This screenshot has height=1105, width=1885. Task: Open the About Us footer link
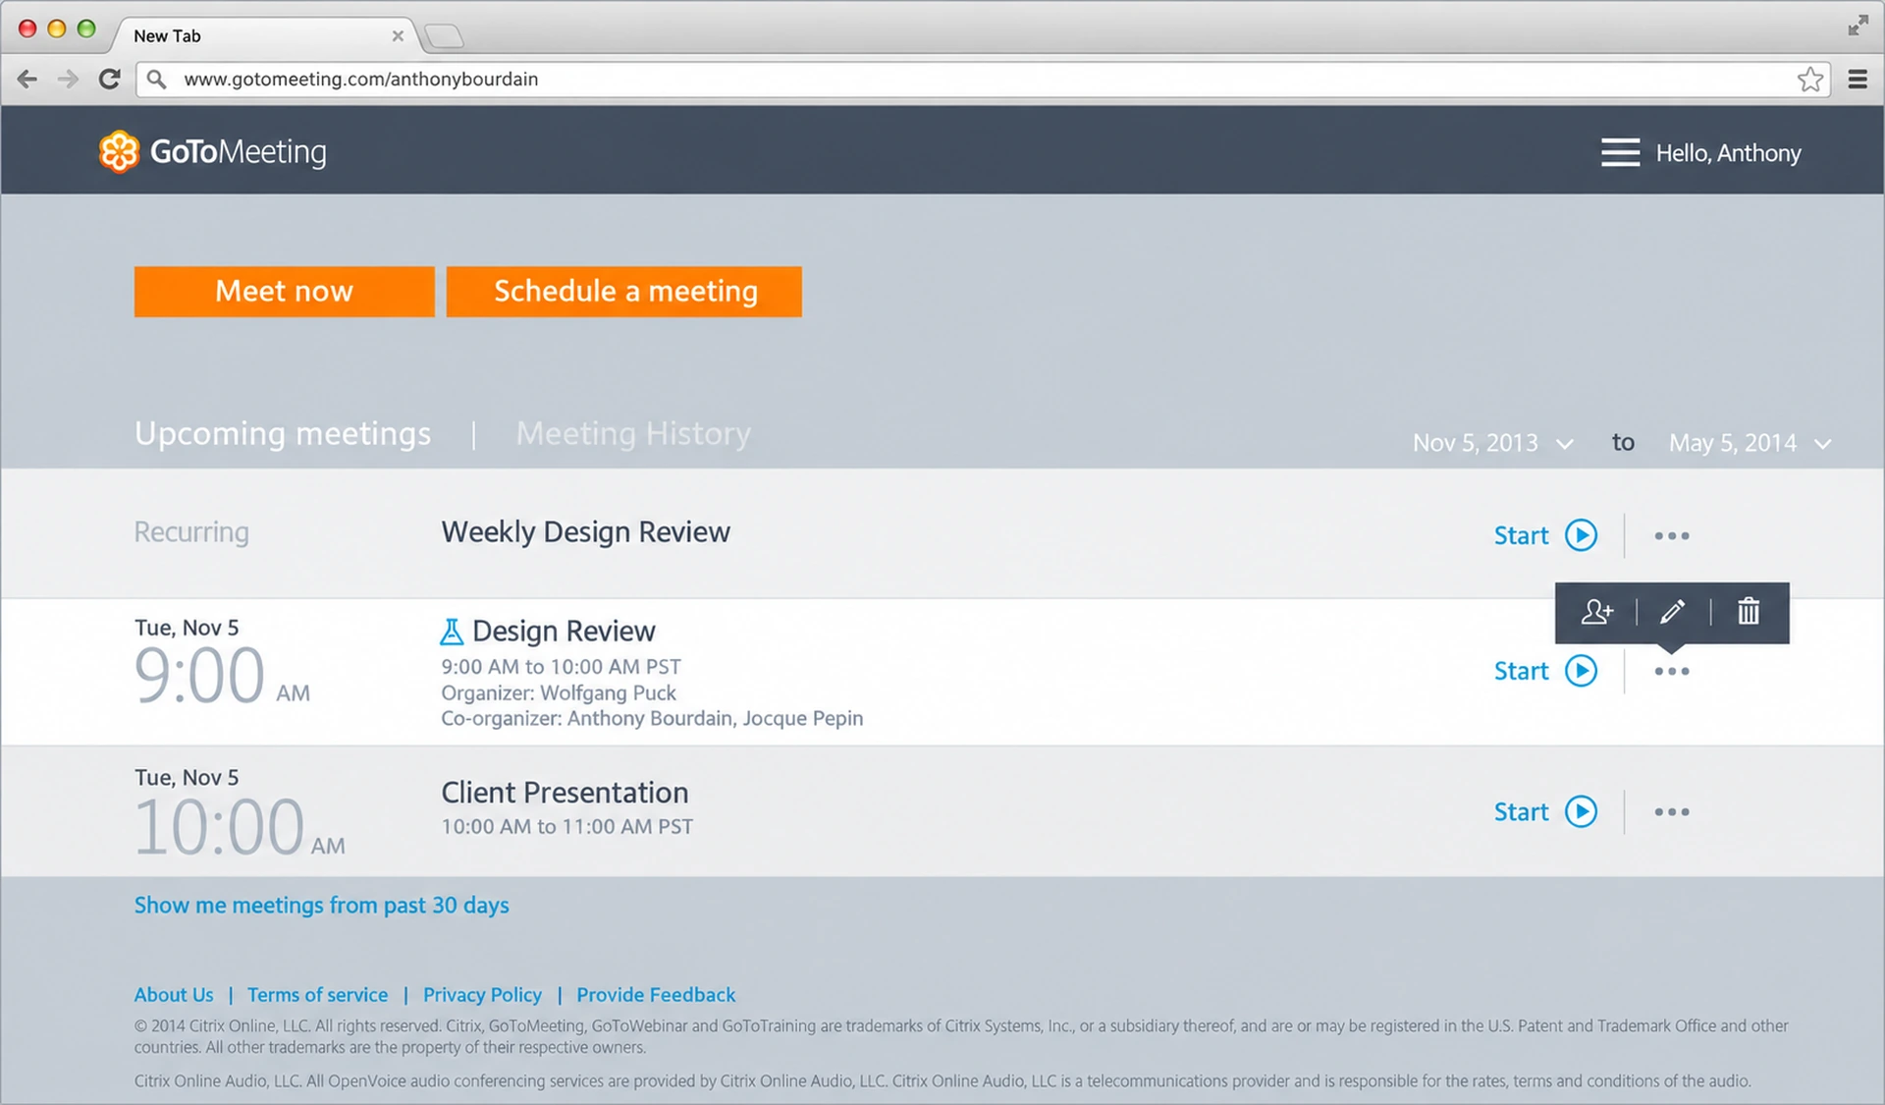click(x=174, y=994)
